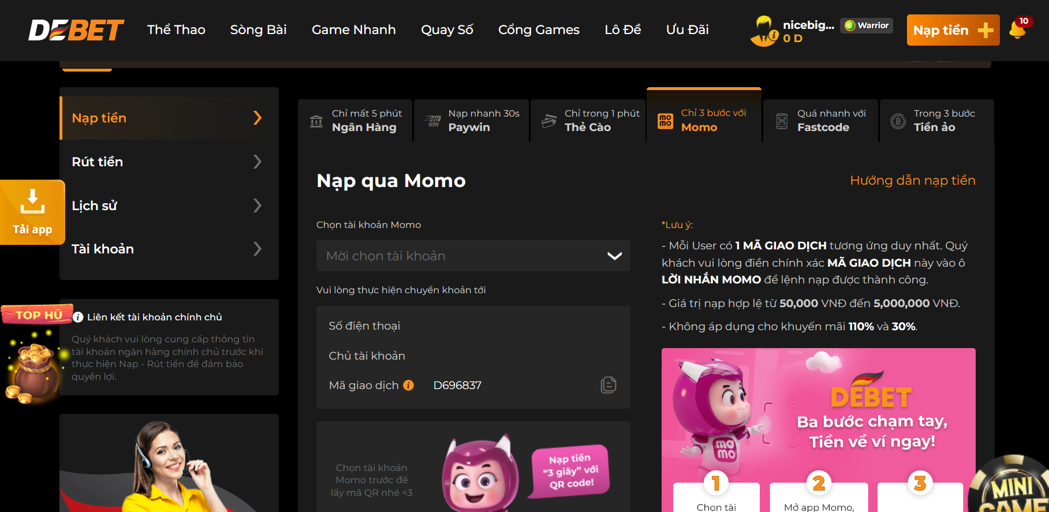Click the nicebig... username
Screen dimensions: 1049x512
point(808,25)
